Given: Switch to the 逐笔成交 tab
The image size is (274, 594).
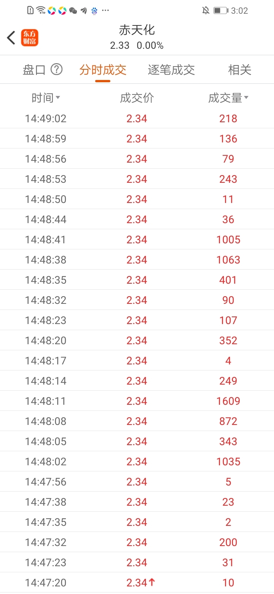Looking at the screenshot, I should tap(171, 70).
